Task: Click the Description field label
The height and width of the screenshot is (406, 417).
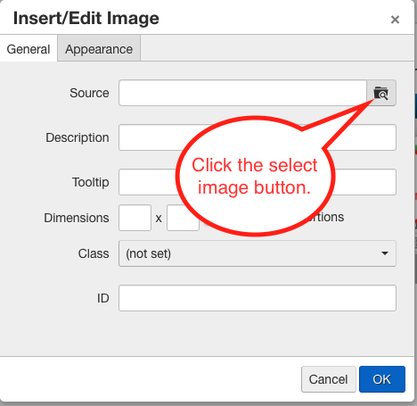Action: (x=78, y=137)
